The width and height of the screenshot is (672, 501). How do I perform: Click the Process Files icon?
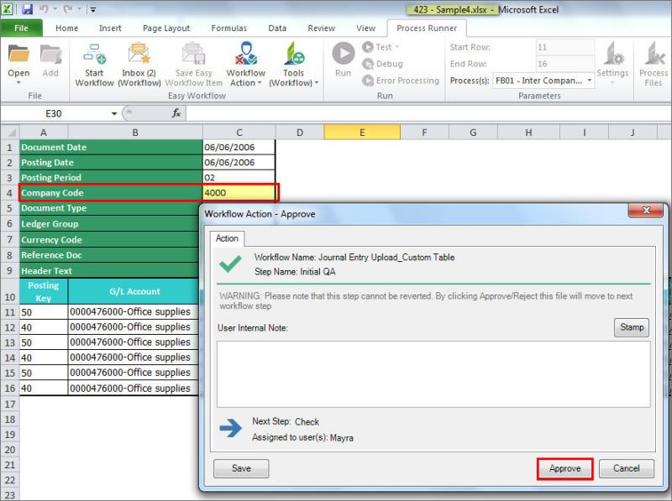click(x=653, y=56)
